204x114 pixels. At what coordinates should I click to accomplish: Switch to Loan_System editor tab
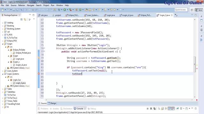click(91, 15)
